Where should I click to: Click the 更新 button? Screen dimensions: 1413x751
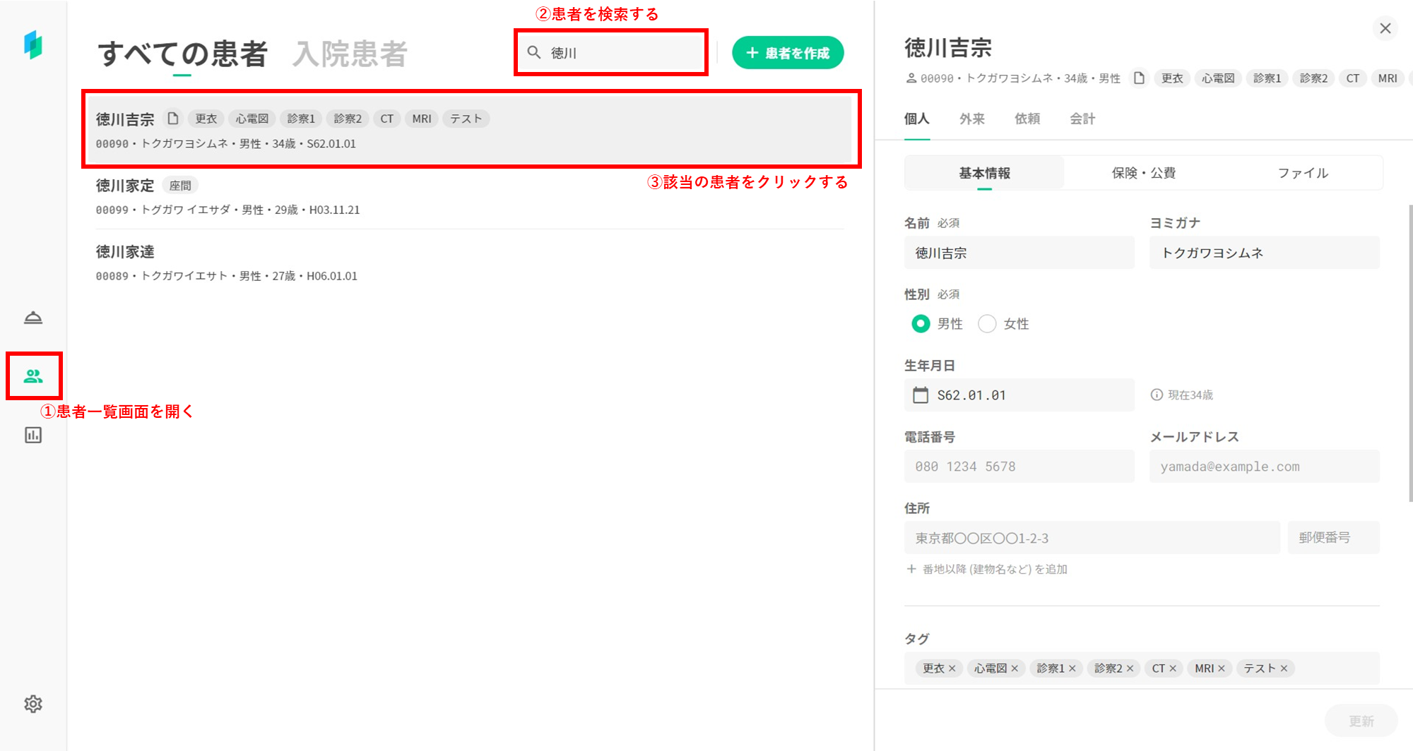click(1361, 721)
